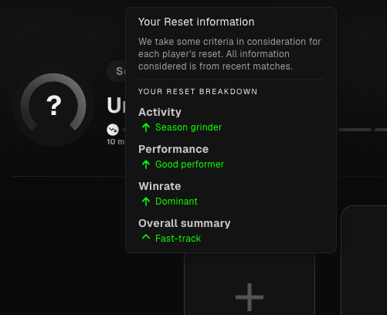Viewport: 387px width, 315px height.
Task: Click the green arrow beside Season grinder
Action: 146,127
